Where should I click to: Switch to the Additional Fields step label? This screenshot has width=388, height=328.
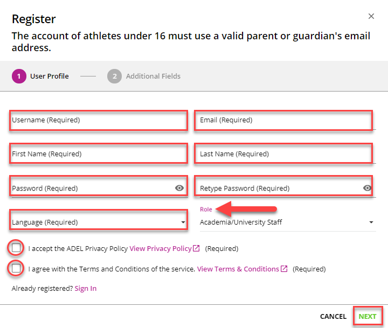coord(153,76)
